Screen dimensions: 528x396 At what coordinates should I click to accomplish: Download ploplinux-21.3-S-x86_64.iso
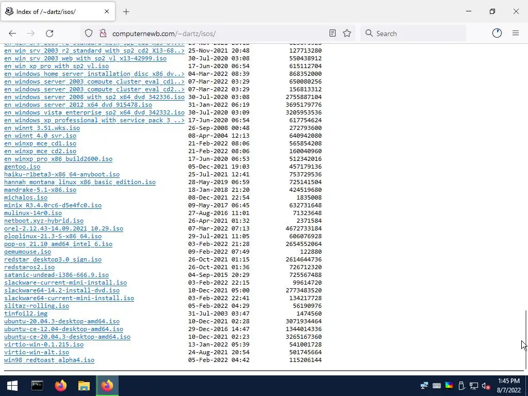[x=53, y=236]
